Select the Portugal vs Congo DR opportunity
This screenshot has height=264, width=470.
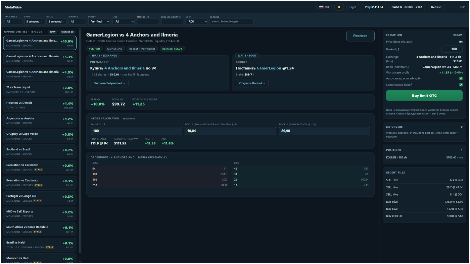(40, 198)
